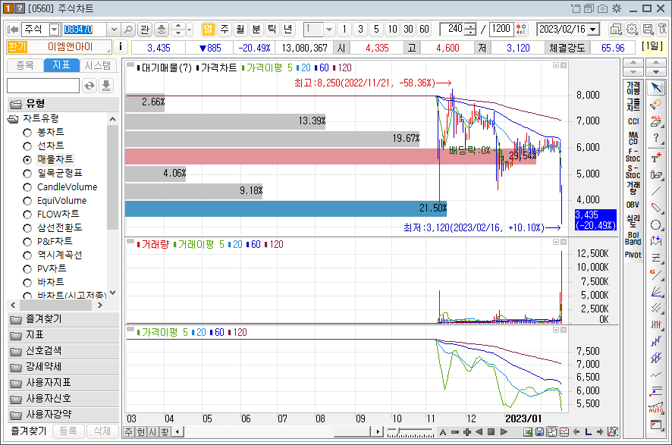The height and width of the screenshot is (445, 672).
Task: Save chart with floppy disk icon
Action: point(539,431)
